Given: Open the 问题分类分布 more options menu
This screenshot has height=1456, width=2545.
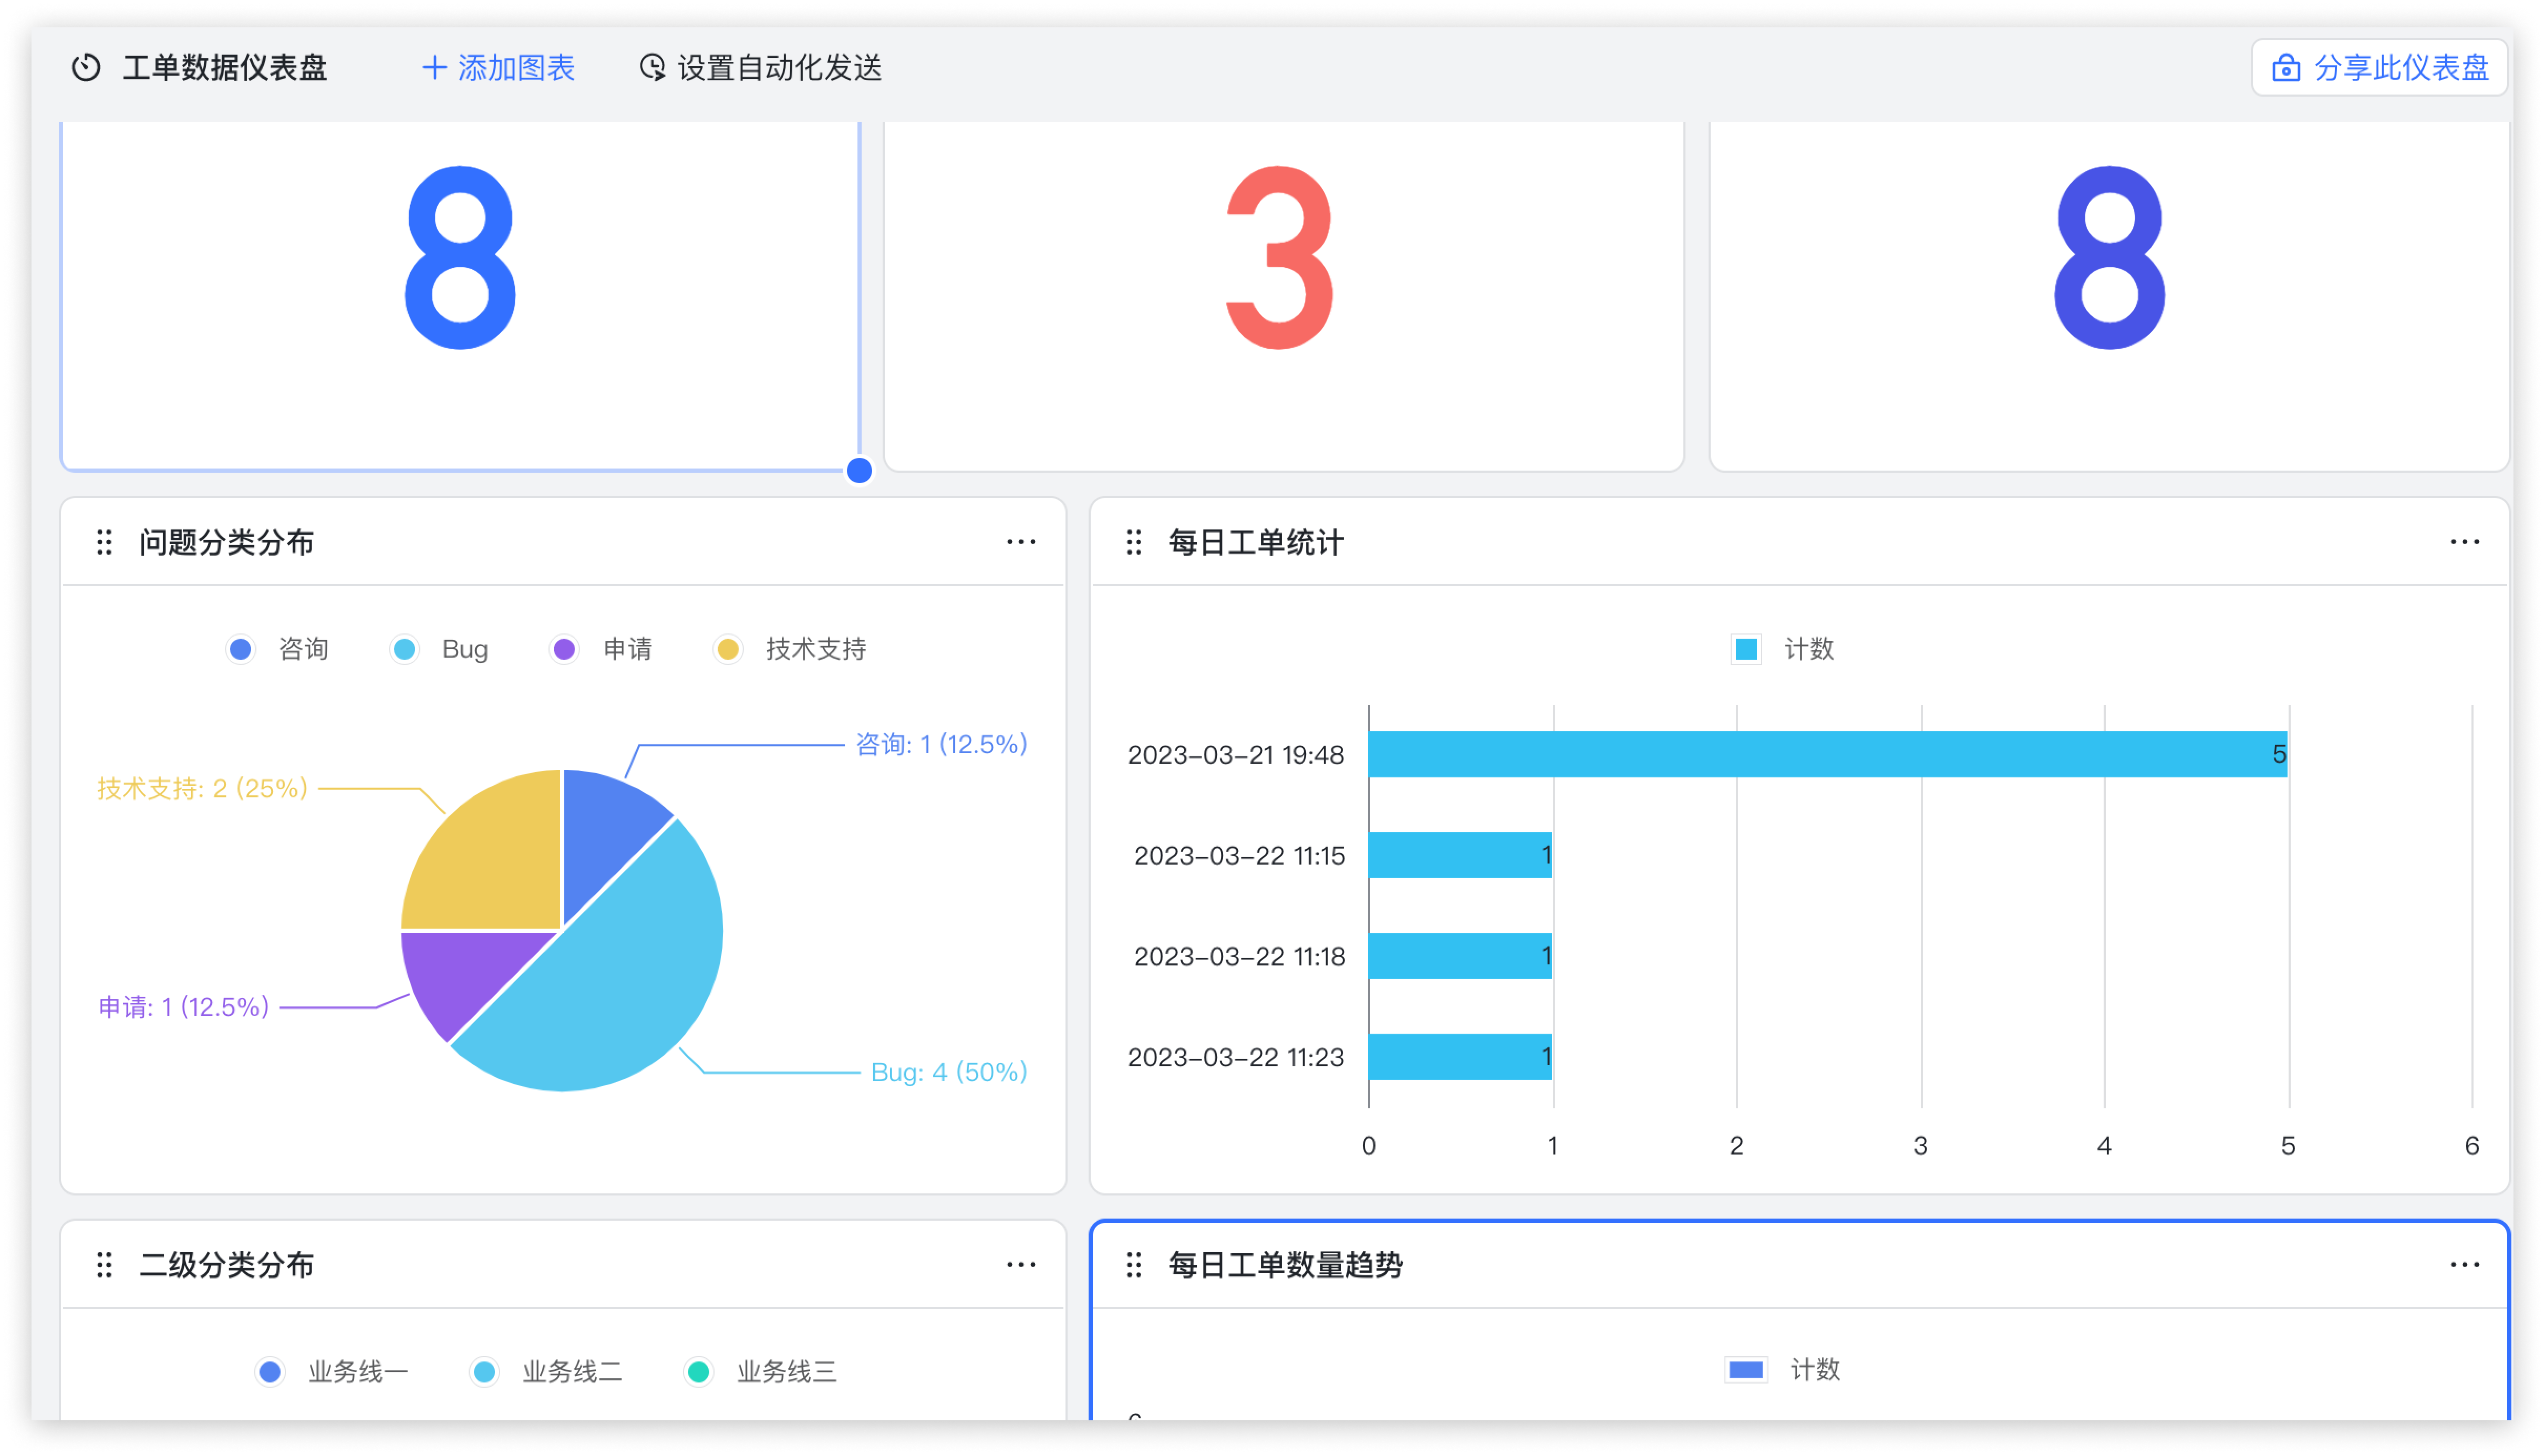Looking at the screenshot, I should click(x=1020, y=542).
